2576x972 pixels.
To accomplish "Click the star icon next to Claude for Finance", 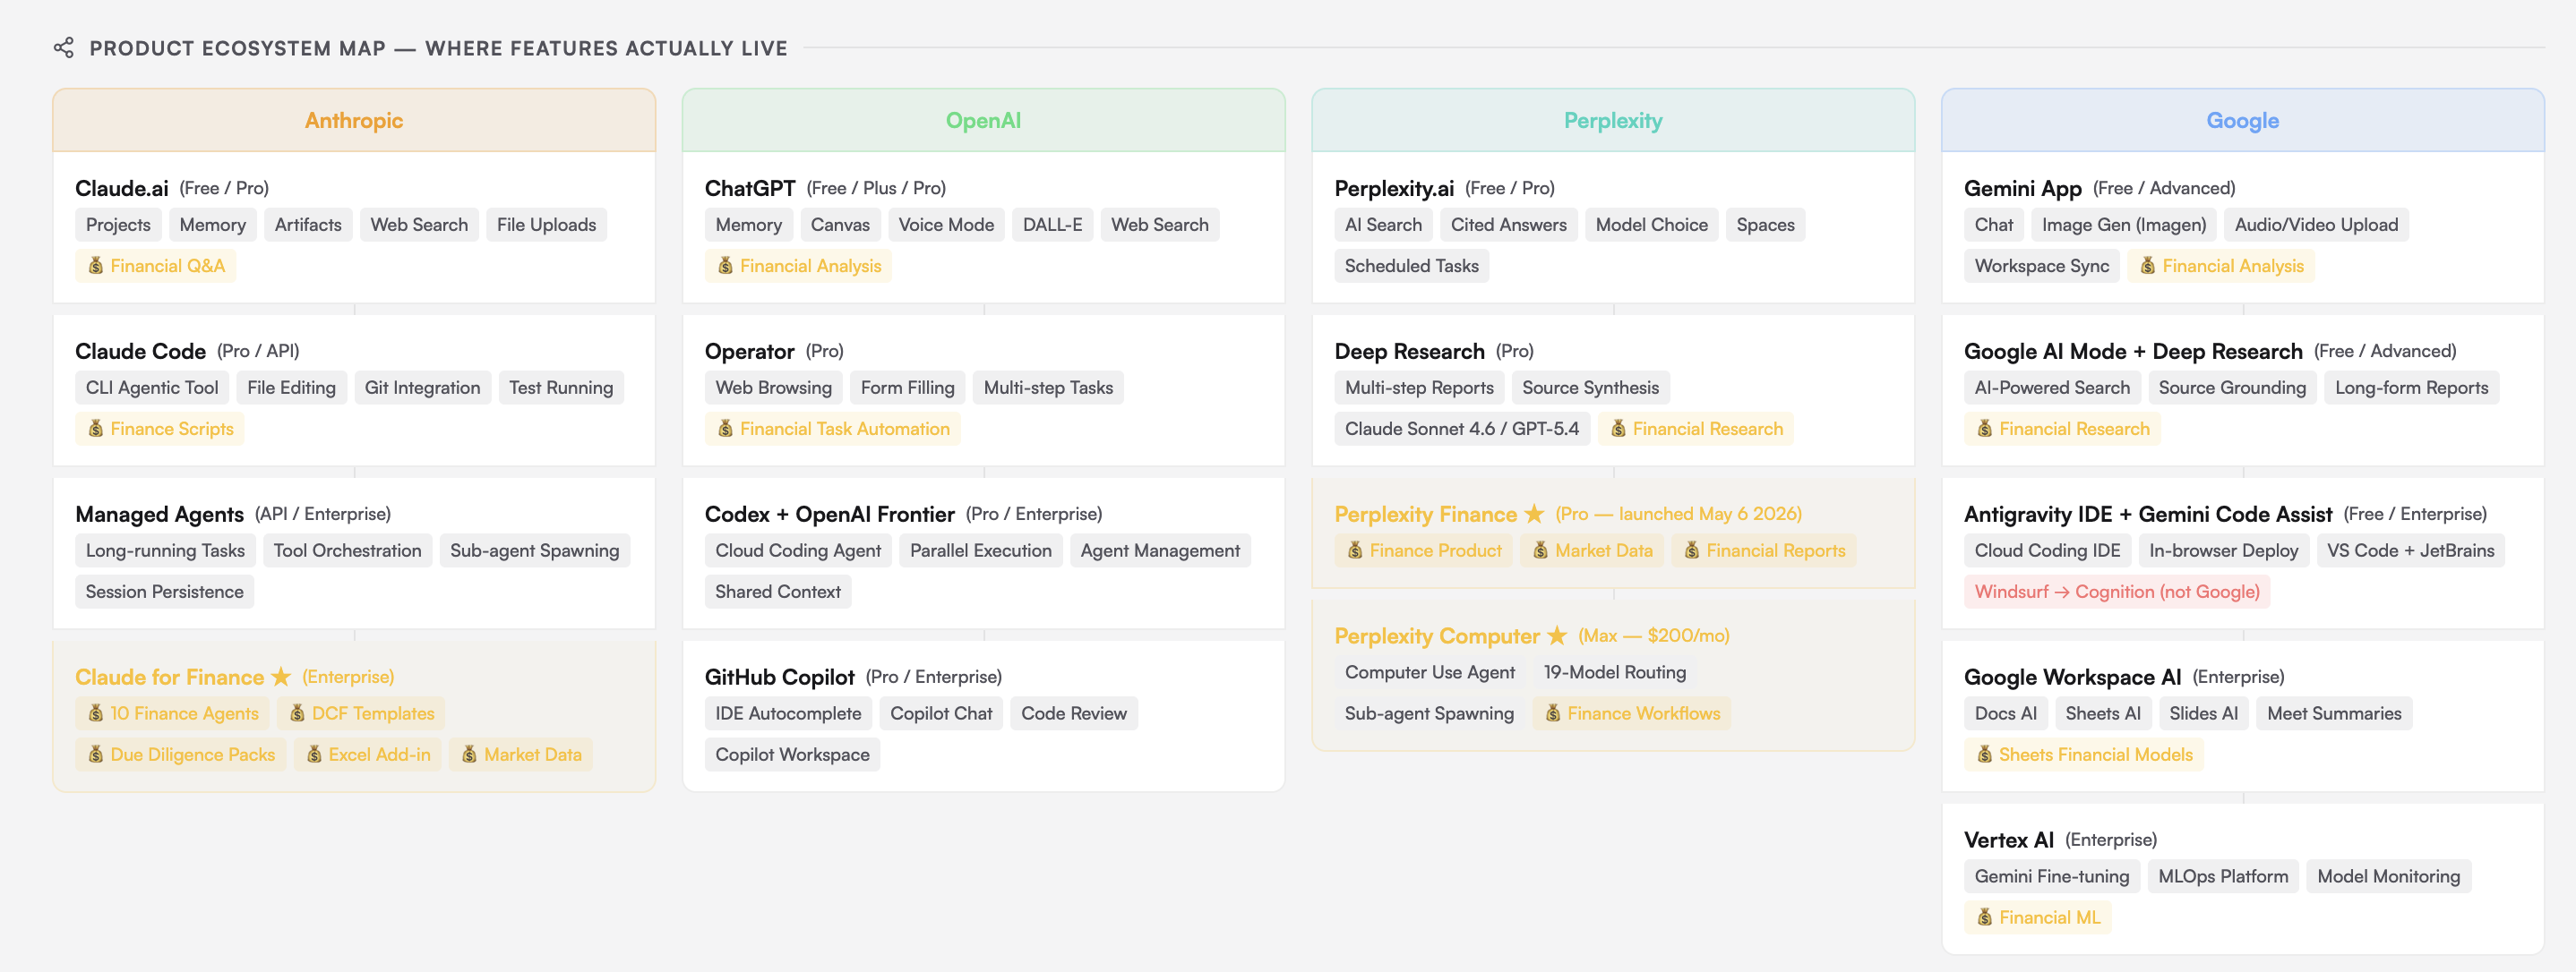I will coord(281,677).
